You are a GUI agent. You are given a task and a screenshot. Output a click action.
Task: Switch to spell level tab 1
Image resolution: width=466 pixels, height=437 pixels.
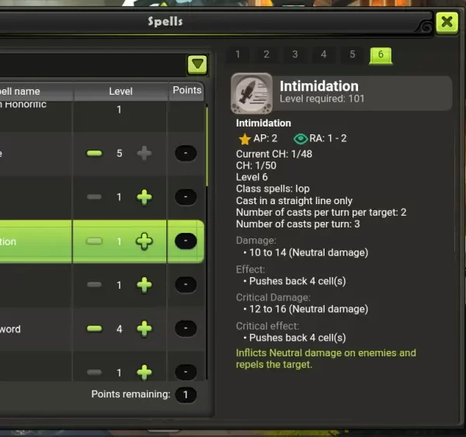coord(238,54)
